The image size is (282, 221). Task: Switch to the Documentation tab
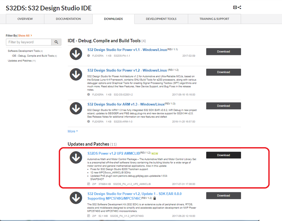68,19
